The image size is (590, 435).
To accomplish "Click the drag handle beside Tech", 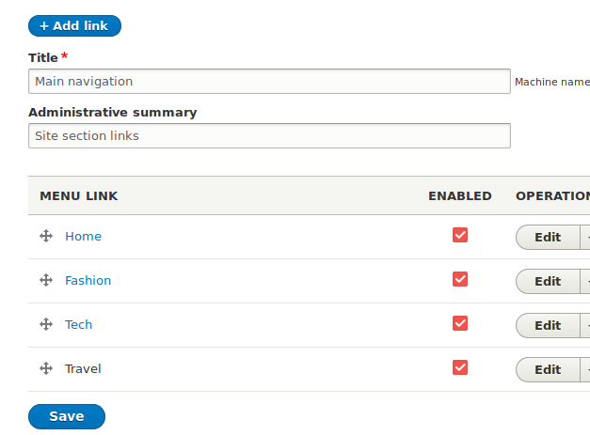I will [45, 324].
